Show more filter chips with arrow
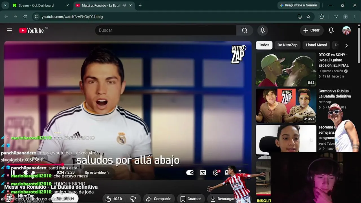Viewport: 361px width, 203px height. point(346,45)
